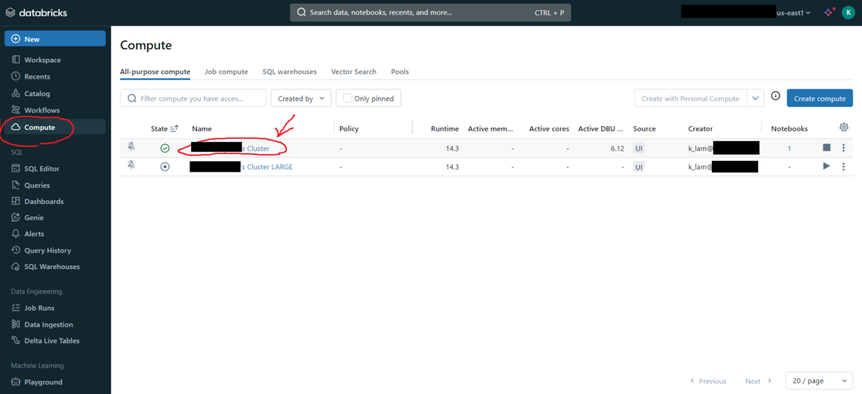Screen dimensions: 862x394
Task: Open kebab menu for running cluster
Action: [x=844, y=148]
